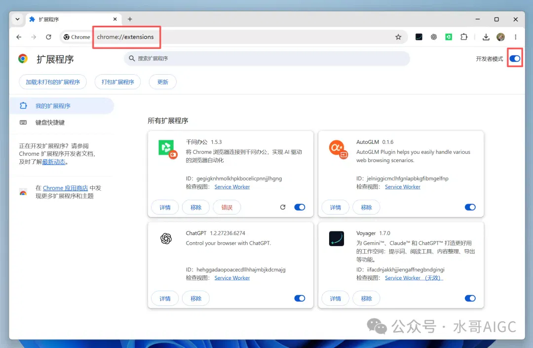Switch to the 扩展程序 browser tab
The height and width of the screenshot is (348, 533).
[73, 19]
